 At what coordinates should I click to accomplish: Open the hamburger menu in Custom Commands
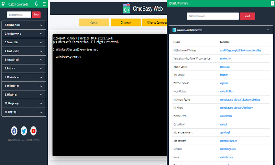pyautogui.click(x=44, y=4)
